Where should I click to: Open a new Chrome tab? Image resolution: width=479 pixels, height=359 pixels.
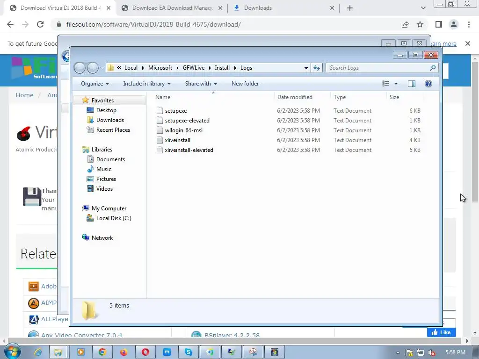coord(350,8)
